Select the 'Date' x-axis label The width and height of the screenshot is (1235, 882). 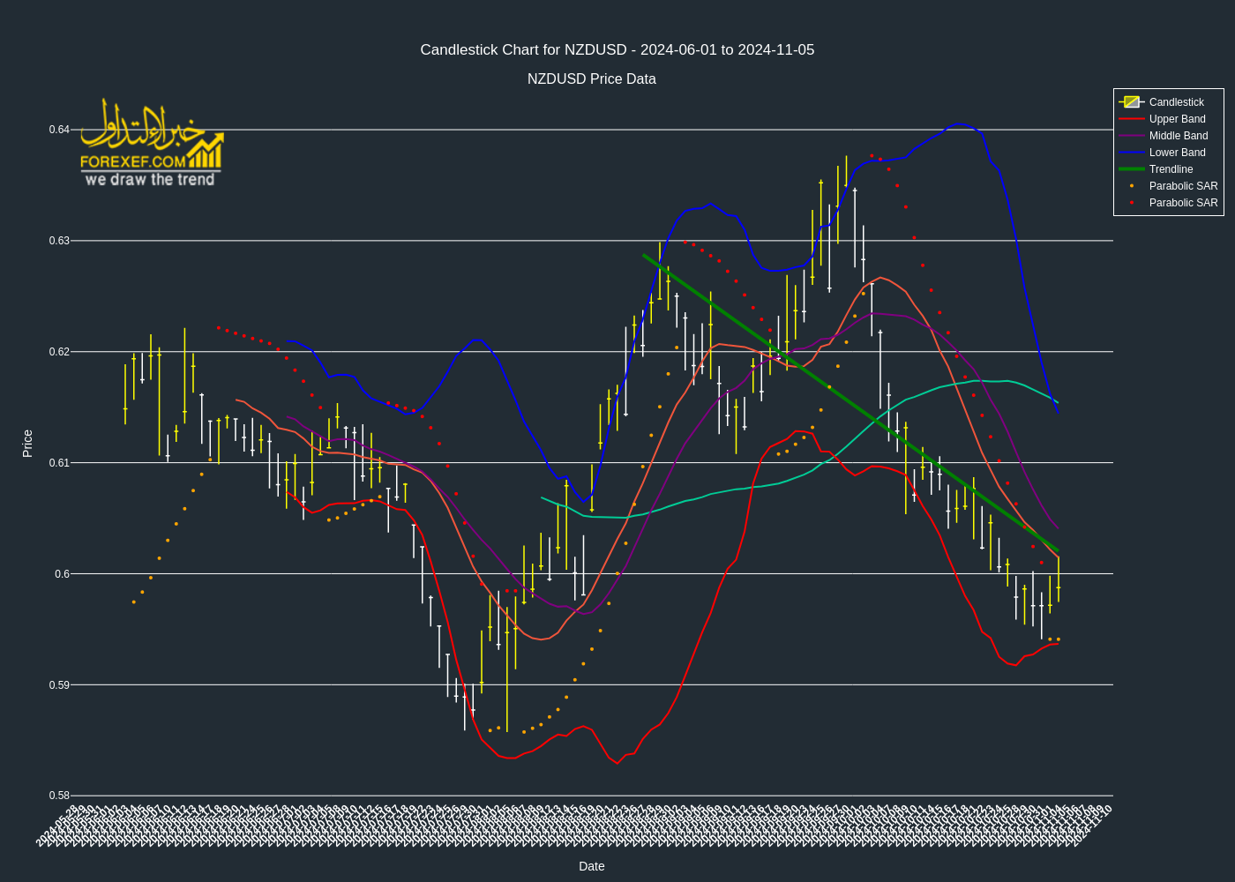[592, 866]
